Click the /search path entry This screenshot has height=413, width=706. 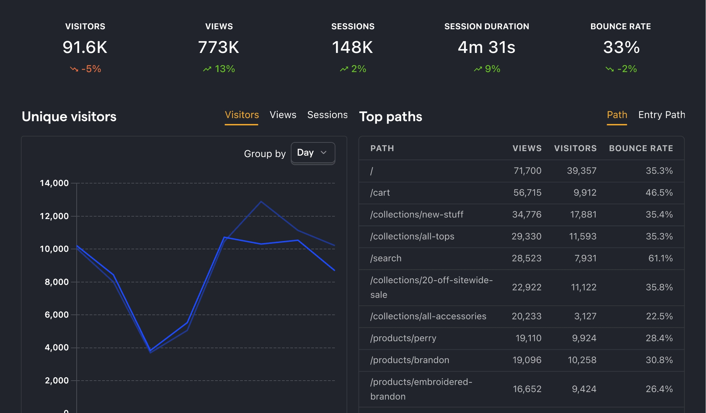pyautogui.click(x=385, y=258)
